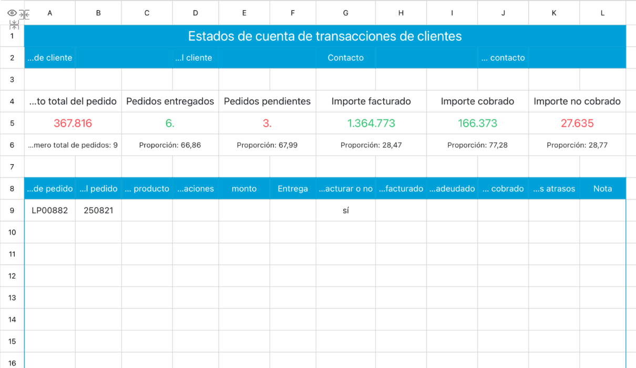Screen dimensions: 636x368
Task: Select row 12 header
Action: (x=12, y=276)
